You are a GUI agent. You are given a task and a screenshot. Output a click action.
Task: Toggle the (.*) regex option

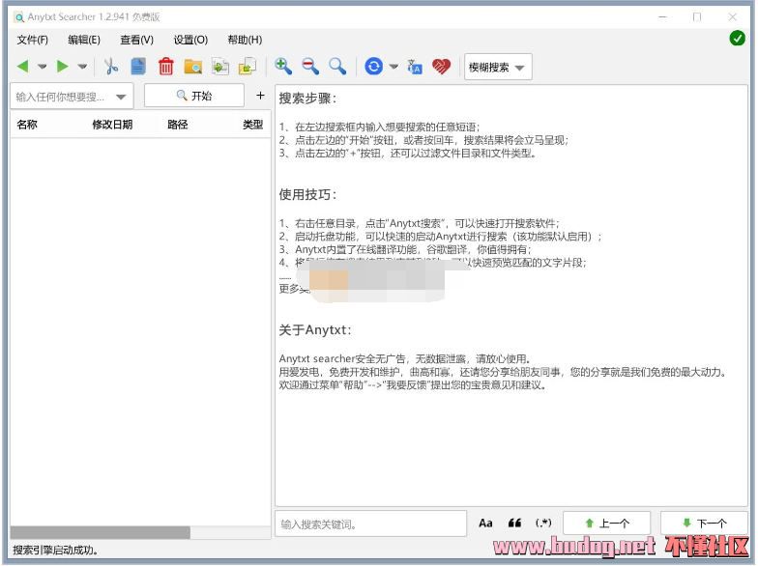click(x=543, y=524)
